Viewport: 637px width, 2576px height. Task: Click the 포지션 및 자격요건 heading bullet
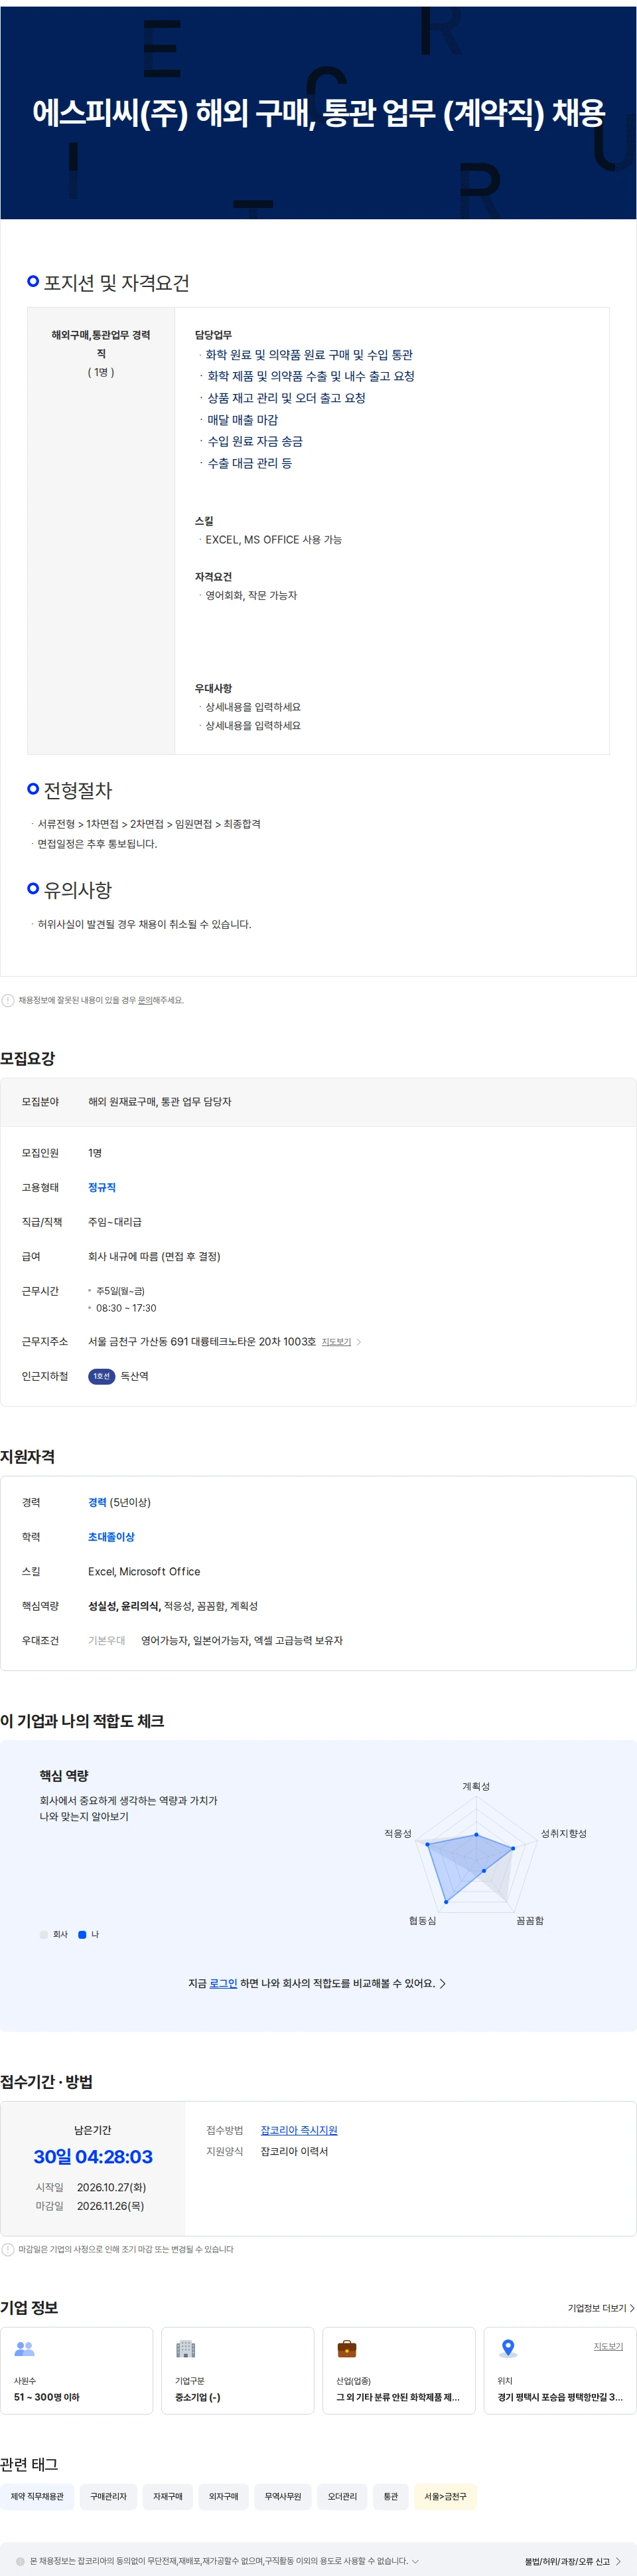[33, 282]
